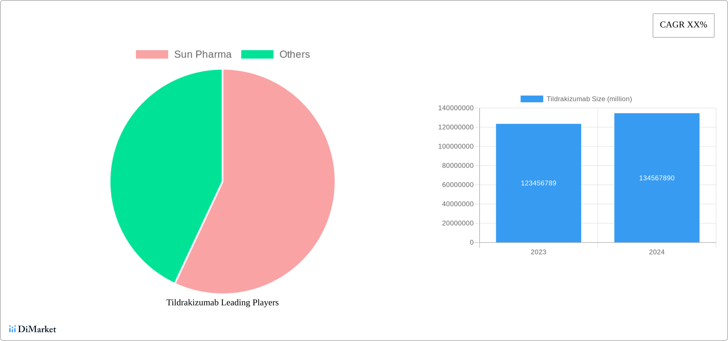The width and height of the screenshot is (728, 341).
Task: Click the Others legend label
Action: [294, 54]
